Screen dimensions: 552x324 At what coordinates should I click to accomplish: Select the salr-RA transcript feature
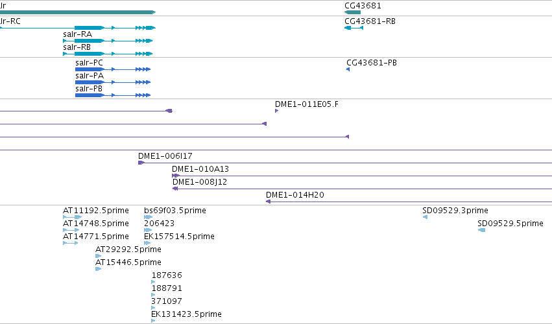point(108,41)
